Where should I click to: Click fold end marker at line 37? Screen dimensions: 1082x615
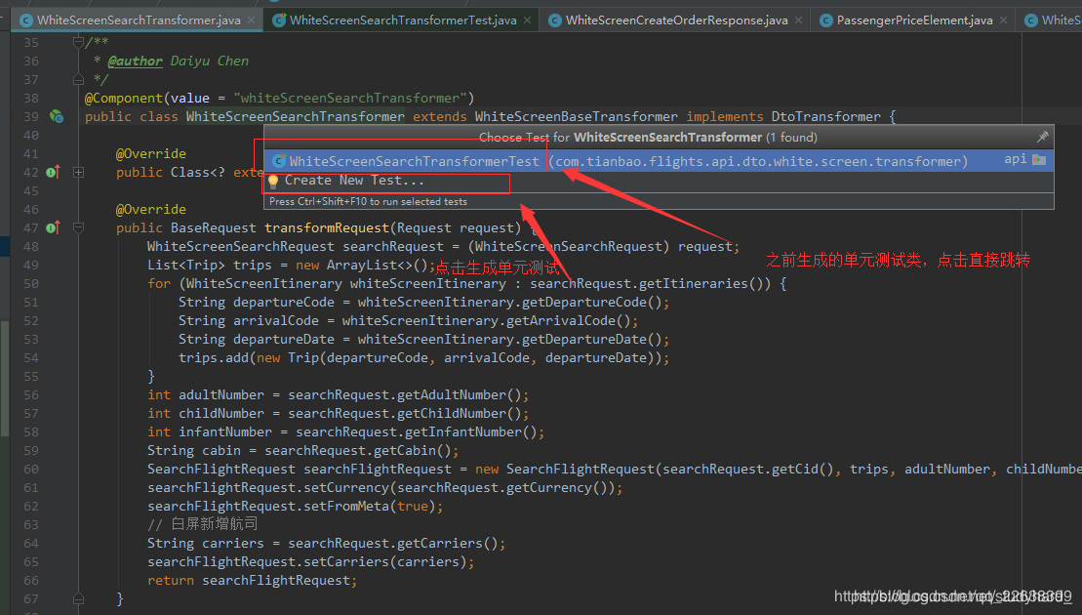point(79,79)
